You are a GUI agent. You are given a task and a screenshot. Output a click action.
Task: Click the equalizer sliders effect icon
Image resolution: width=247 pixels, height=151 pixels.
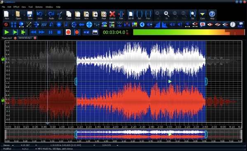click(x=97, y=25)
